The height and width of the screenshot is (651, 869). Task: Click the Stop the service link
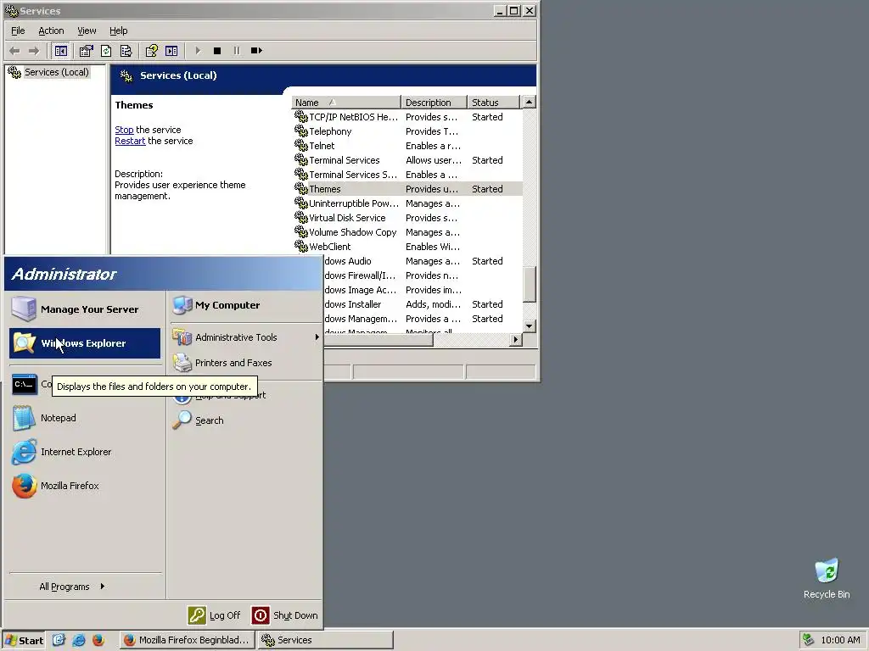124,130
